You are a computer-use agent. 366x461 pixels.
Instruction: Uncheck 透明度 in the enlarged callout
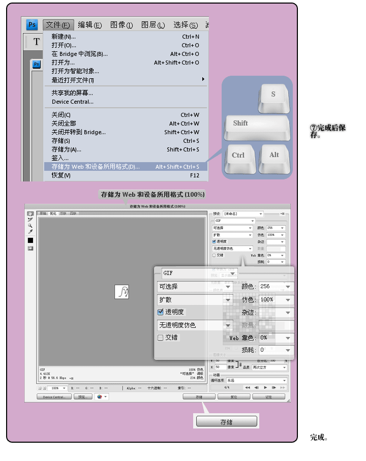161,312
